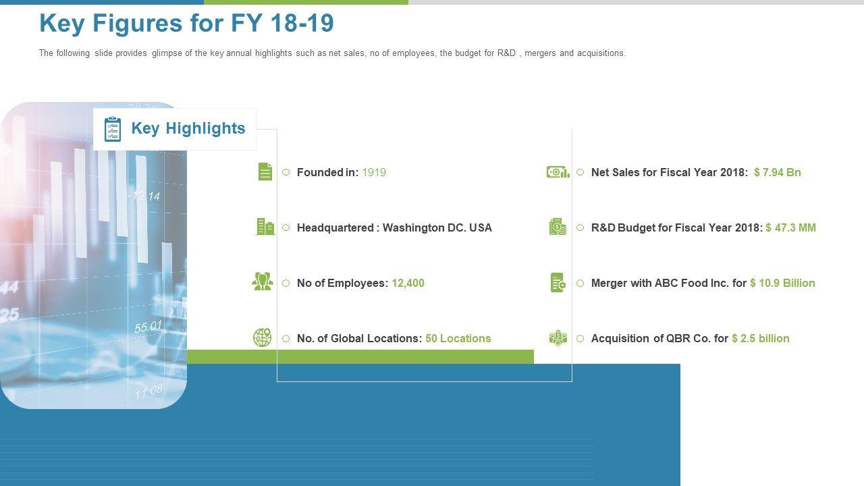864x486 pixels.
Task: Click the label No. of Global Locations:
Action: (x=360, y=338)
